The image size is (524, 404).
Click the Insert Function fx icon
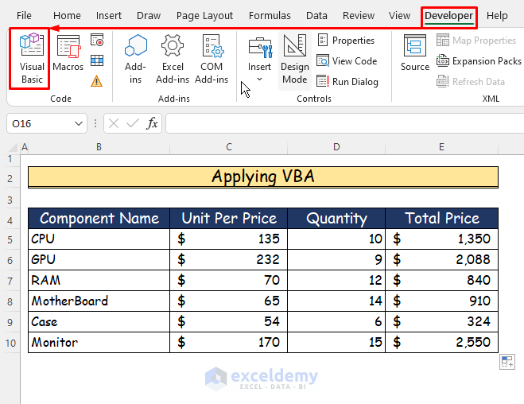(x=152, y=123)
